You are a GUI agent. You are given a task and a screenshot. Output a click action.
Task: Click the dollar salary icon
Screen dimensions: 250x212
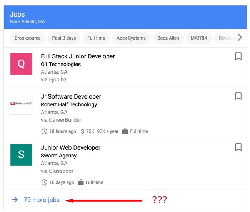[82, 131]
